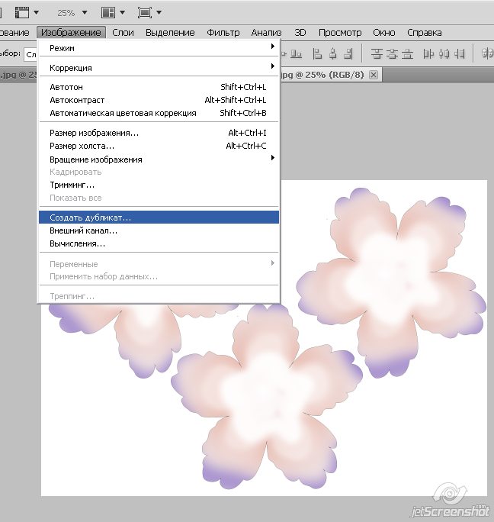Apply Автоконтраст from the Image menu
The image size is (494, 522).
tap(77, 100)
